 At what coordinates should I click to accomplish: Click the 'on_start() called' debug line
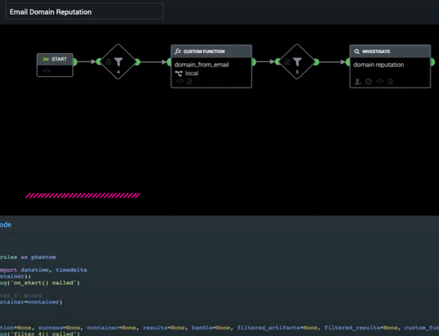pos(40,283)
